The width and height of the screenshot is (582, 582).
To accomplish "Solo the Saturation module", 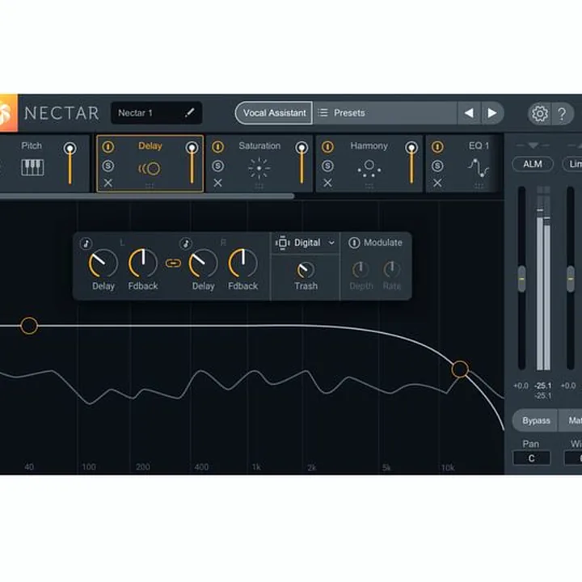I will 218,166.
